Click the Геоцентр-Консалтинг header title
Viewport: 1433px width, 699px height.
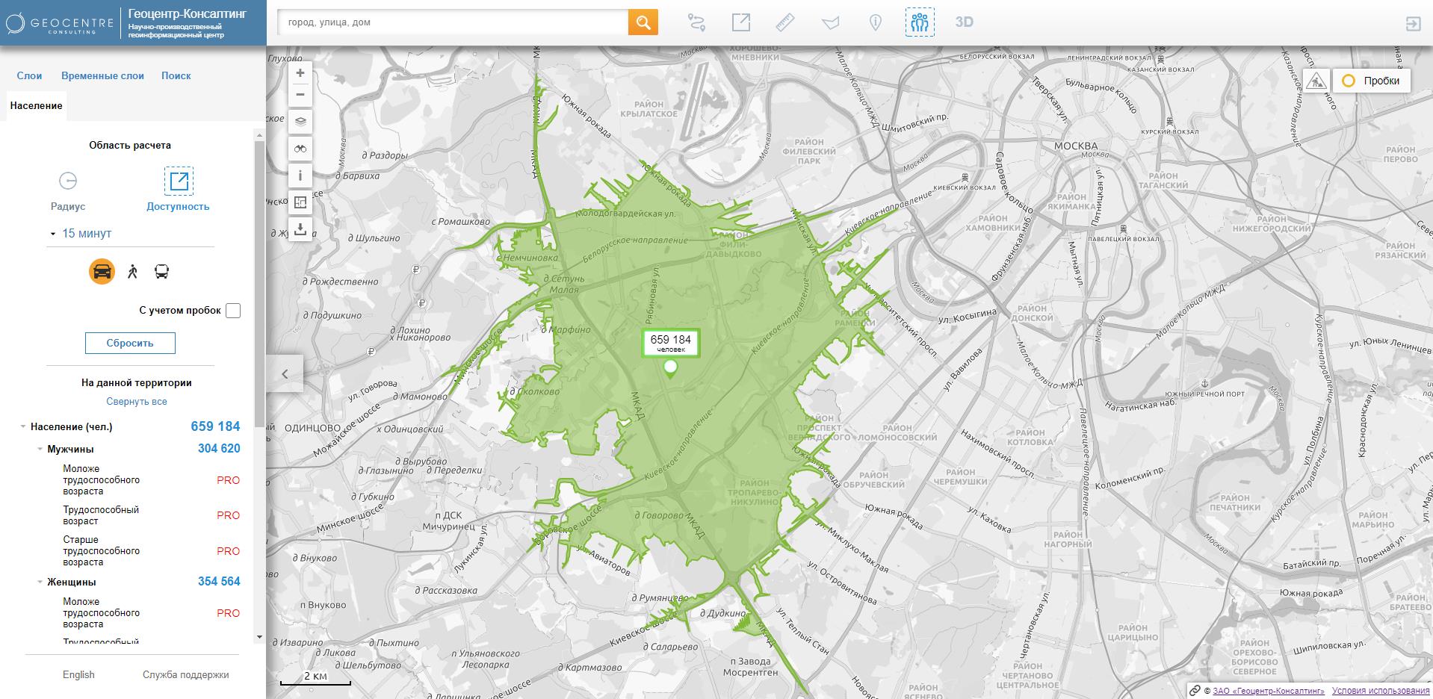coord(188,13)
